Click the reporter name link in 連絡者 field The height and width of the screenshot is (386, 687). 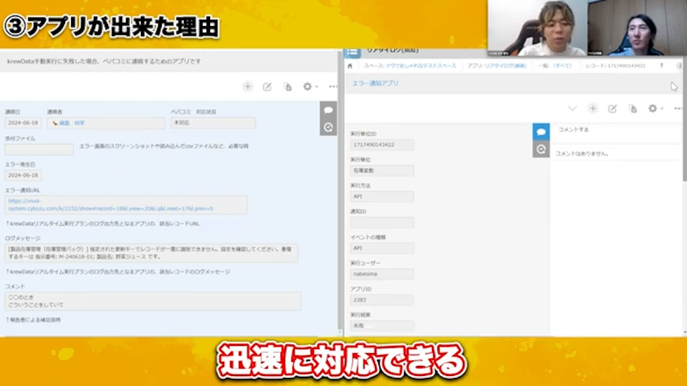(72, 123)
